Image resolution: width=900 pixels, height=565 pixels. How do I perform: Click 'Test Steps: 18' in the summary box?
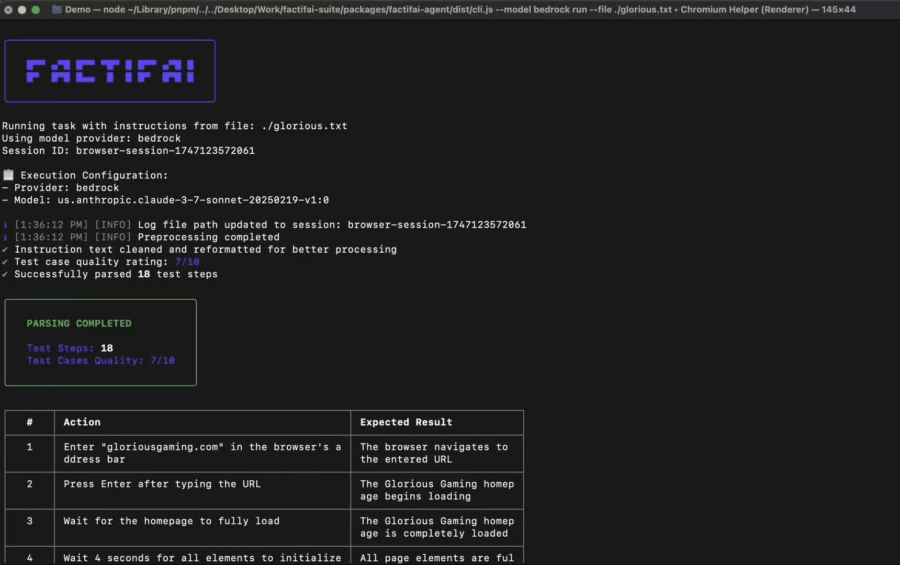70,348
